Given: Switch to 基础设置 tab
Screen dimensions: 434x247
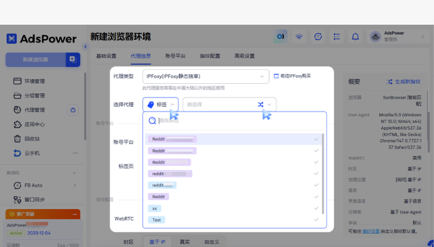Looking at the screenshot, I should [106, 56].
